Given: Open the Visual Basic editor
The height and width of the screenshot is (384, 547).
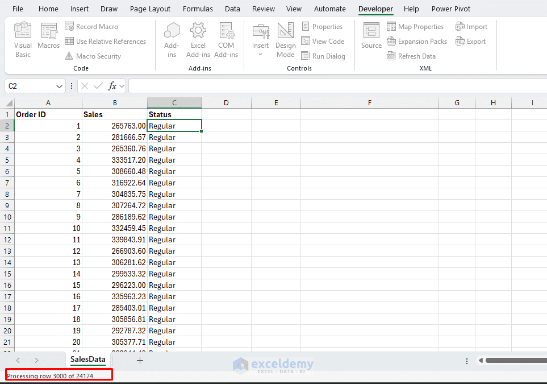Looking at the screenshot, I should tap(23, 39).
